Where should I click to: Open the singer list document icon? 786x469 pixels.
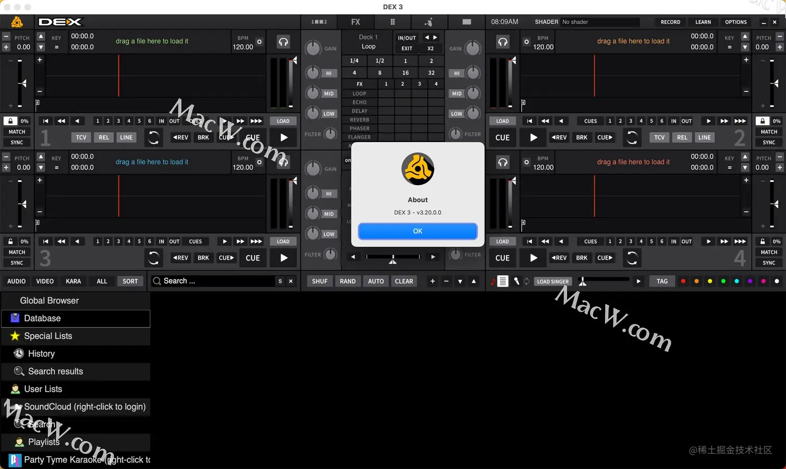pyautogui.click(x=503, y=281)
